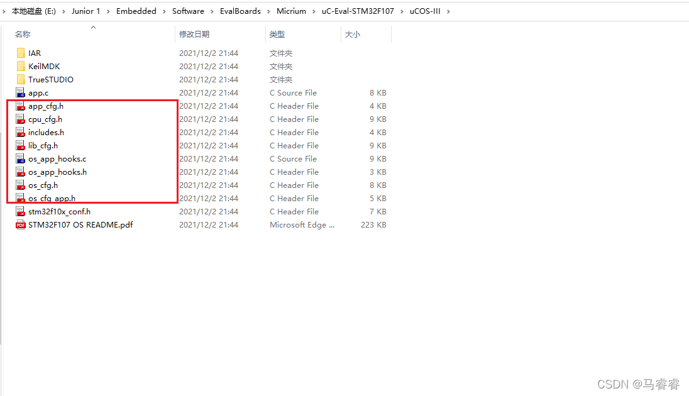Viewport: 689px width, 396px height.
Task: Click the app_cfg.h header file icon
Action: [x=21, y=106]
